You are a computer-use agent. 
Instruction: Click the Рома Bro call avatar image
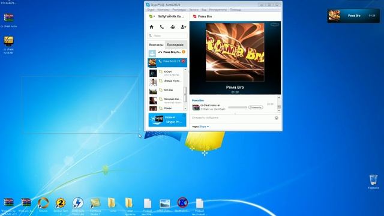(235, 52)
